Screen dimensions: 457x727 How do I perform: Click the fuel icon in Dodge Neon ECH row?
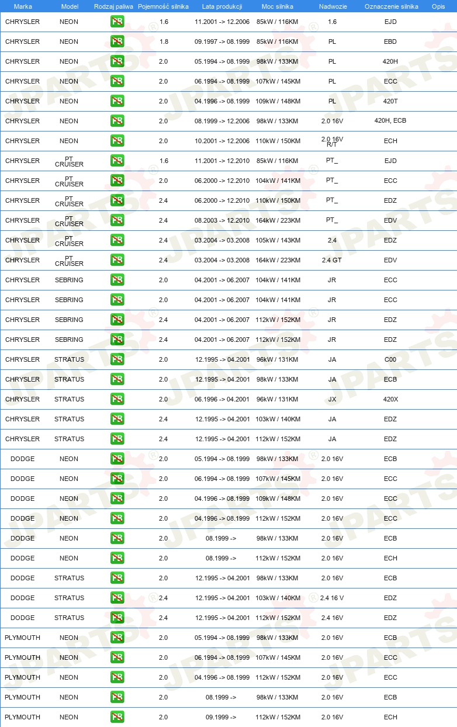pyautogui.click(x=117, y=558)
